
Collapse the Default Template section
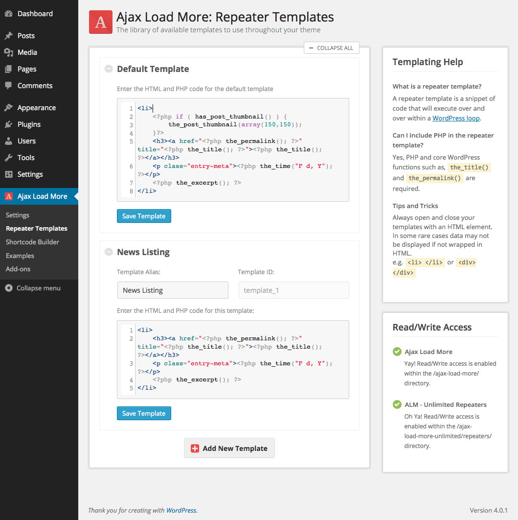(x=109, y=69)
